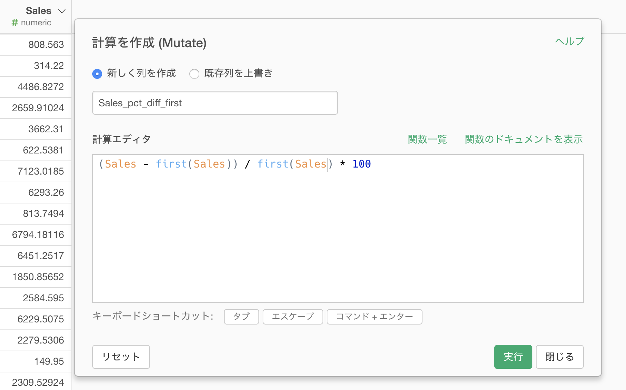
Task: Select the 2584.595 Sales cell
Action: pyautogui.click(x=36, y=298)
